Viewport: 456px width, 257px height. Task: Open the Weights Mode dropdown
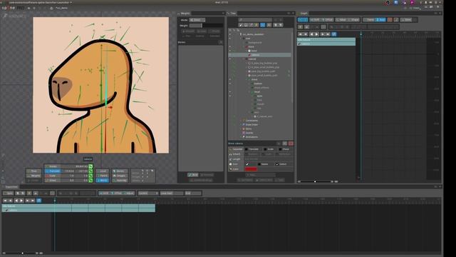point(197,20)
